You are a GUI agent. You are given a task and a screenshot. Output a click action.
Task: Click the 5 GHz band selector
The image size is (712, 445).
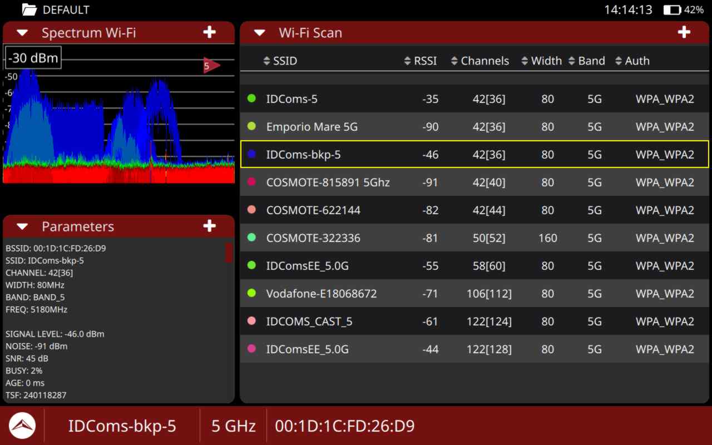(234, 426)
